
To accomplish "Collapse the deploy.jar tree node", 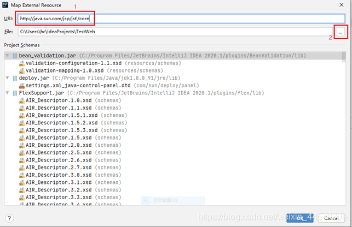I will pyautogui.click(x=8, y=78).
